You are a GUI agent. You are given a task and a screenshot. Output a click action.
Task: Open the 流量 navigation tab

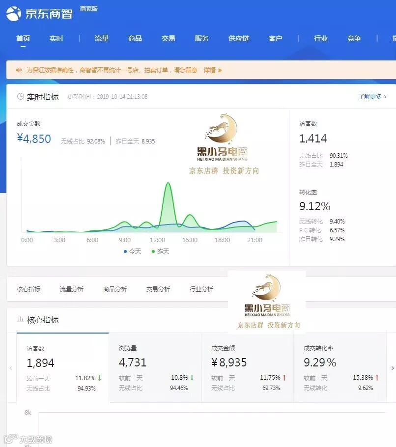[102, 38]
